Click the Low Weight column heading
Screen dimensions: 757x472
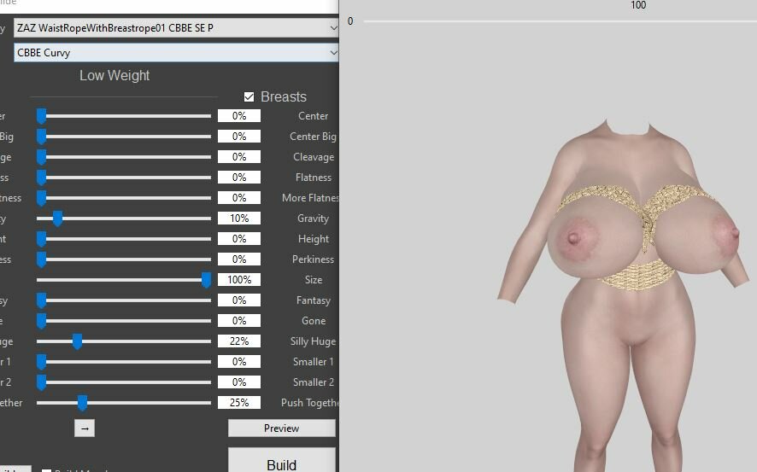click(x=114, y=76)
